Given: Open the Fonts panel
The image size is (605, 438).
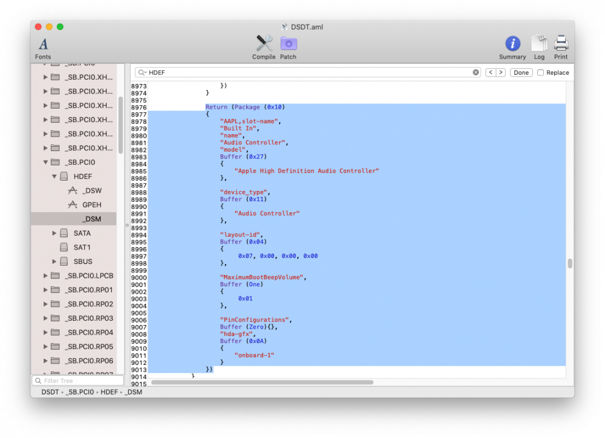Looking at the screenshot, I should point(43,48).
